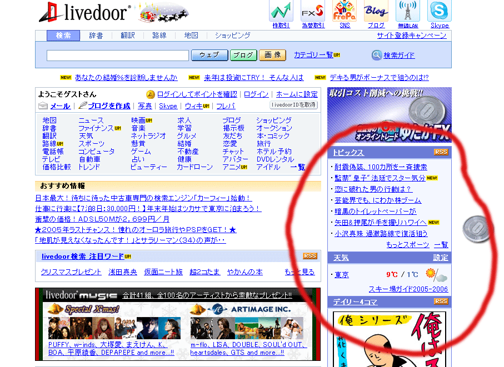
Task: Open the カテゴリ一覧 link
Action: [313, 55]
